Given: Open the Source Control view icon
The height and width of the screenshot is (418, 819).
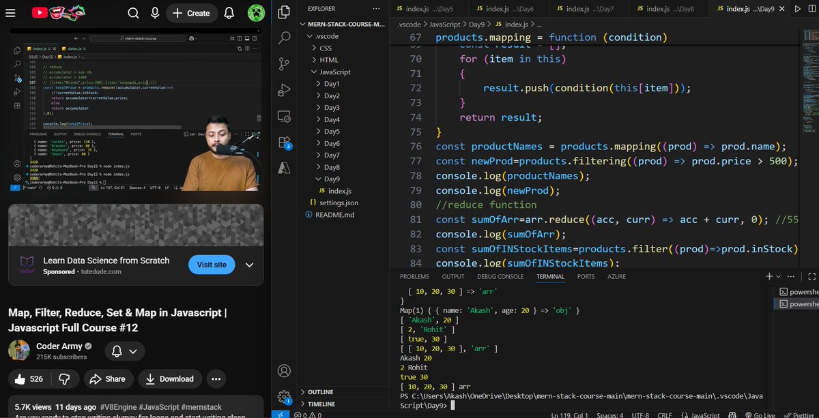Looking at the screenshot, I should pos(285,64).
